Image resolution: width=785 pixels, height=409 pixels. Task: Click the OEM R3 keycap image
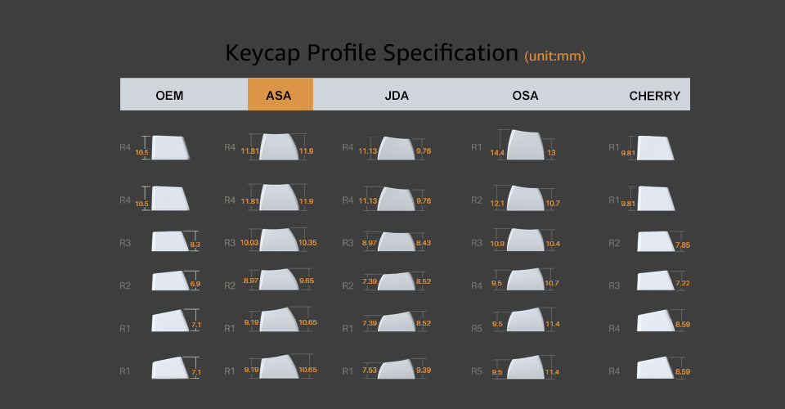170,241
